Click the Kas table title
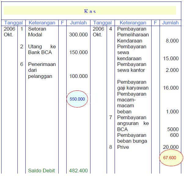 point(90,11)
